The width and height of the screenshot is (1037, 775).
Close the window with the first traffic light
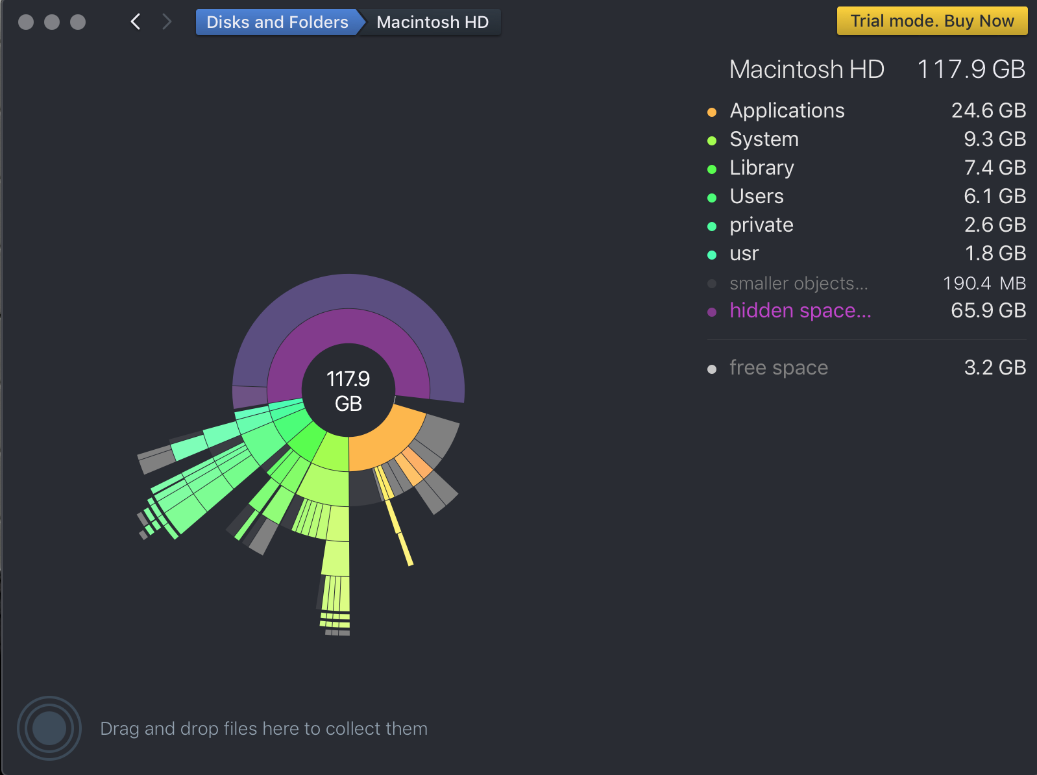[26, 22]
